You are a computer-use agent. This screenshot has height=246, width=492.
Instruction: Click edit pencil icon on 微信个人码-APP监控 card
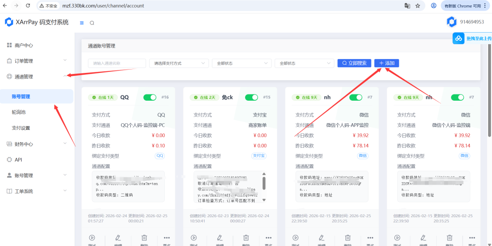tap(321, 237)
